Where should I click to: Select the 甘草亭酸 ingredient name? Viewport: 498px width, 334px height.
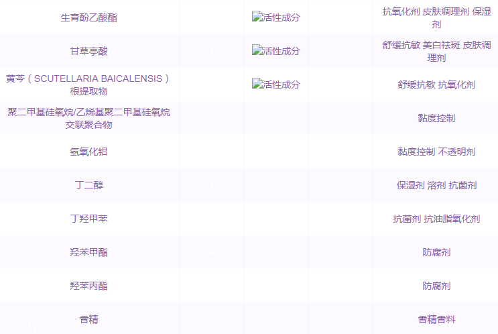(88, 51)
